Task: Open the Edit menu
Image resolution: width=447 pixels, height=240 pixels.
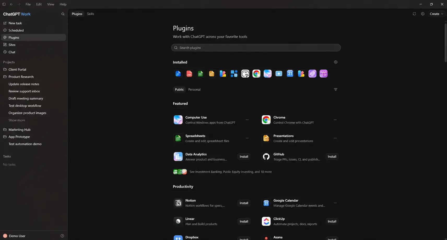Action: pos(39,4)
